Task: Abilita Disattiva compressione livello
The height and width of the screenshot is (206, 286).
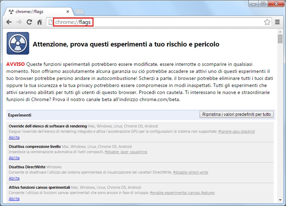Action: click(x=14, y=158)
